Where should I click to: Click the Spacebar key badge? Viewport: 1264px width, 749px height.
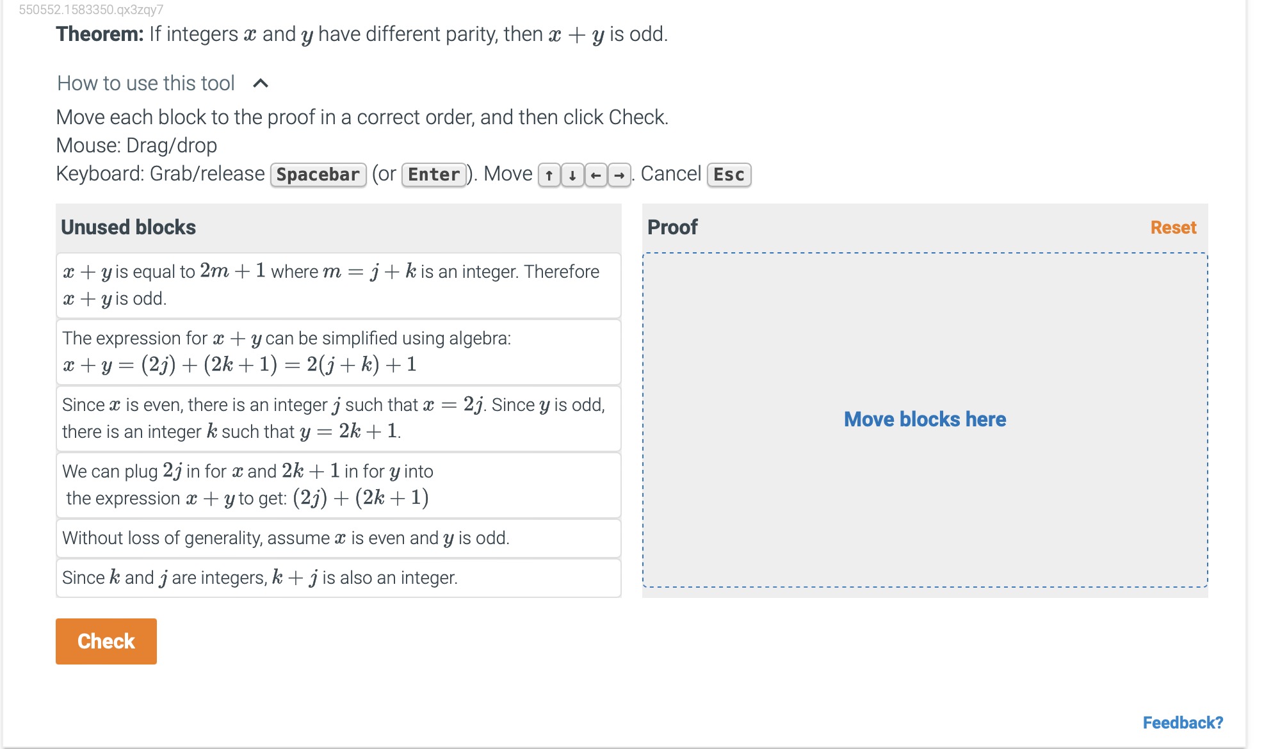tap(318, 174)
